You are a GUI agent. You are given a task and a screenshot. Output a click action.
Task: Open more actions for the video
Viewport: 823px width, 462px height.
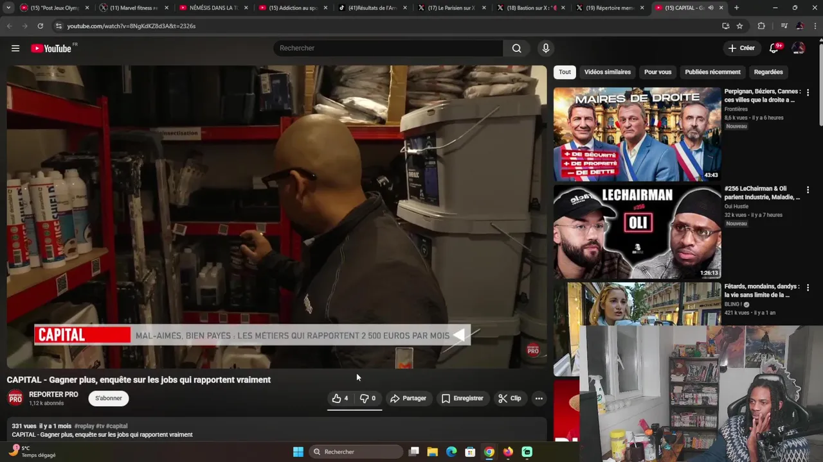click(x=539, y=398)
